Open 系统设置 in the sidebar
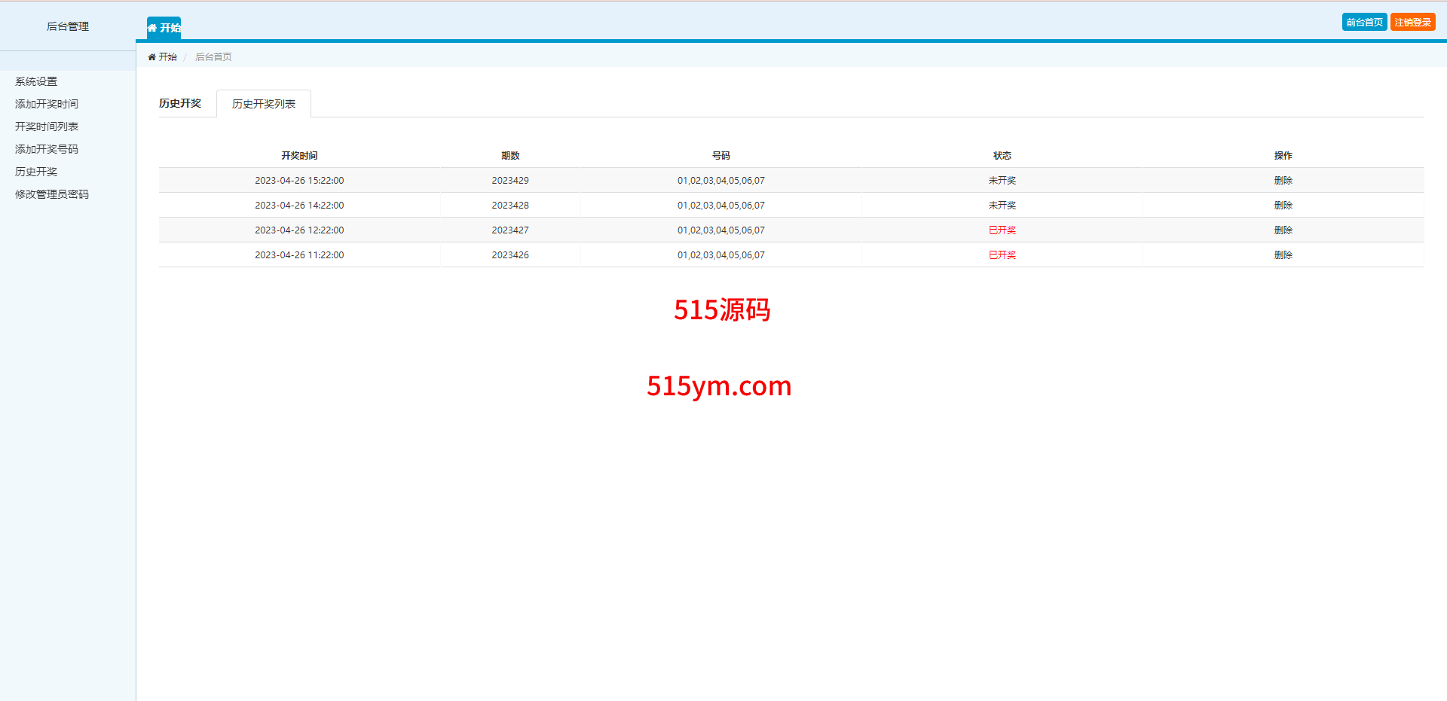Screen dimensions: 1447x701 tap(36, 81)
